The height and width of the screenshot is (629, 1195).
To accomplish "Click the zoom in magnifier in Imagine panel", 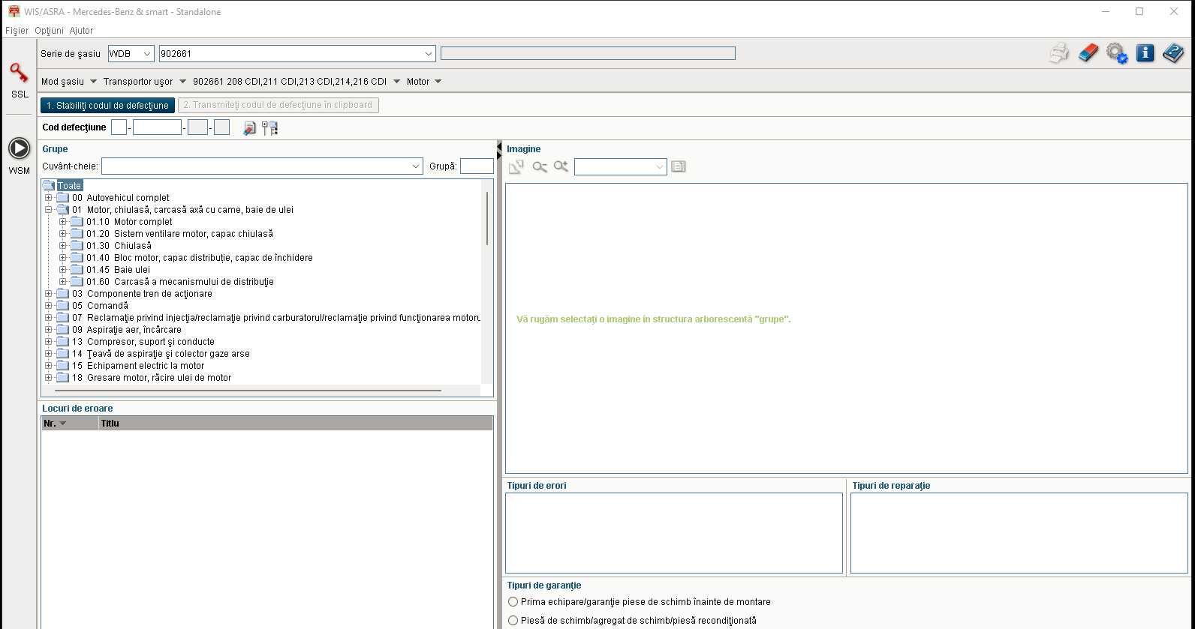I will pyautogui.click(x=561, y=166).
